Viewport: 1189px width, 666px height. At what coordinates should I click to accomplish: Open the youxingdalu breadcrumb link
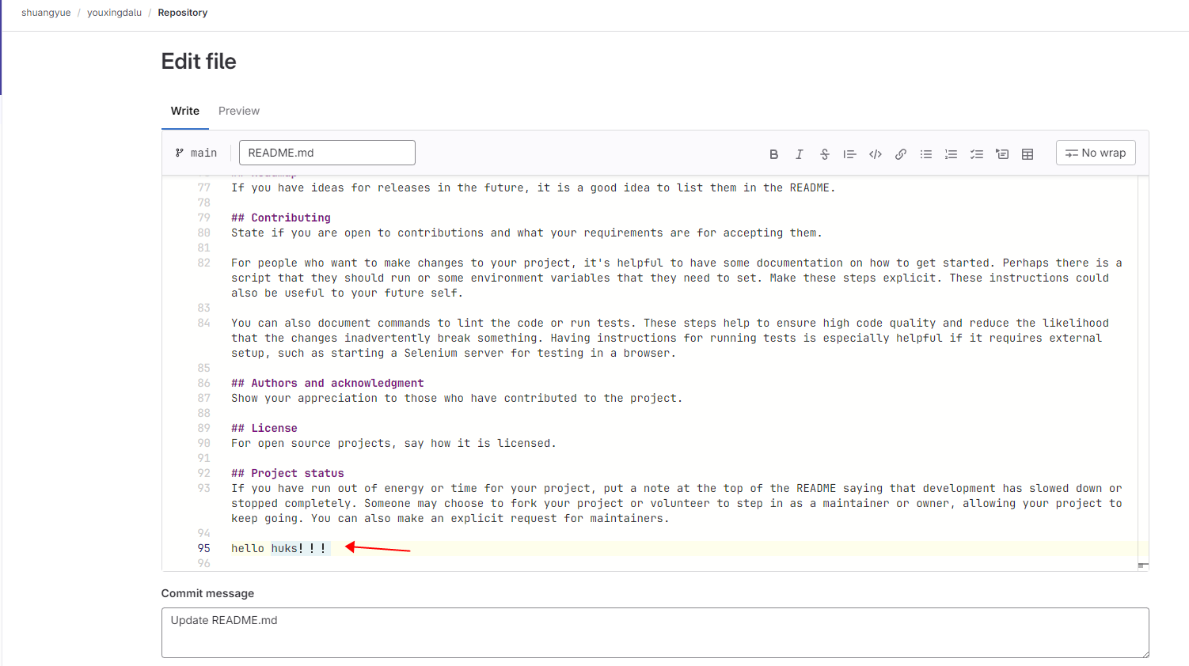115,13
